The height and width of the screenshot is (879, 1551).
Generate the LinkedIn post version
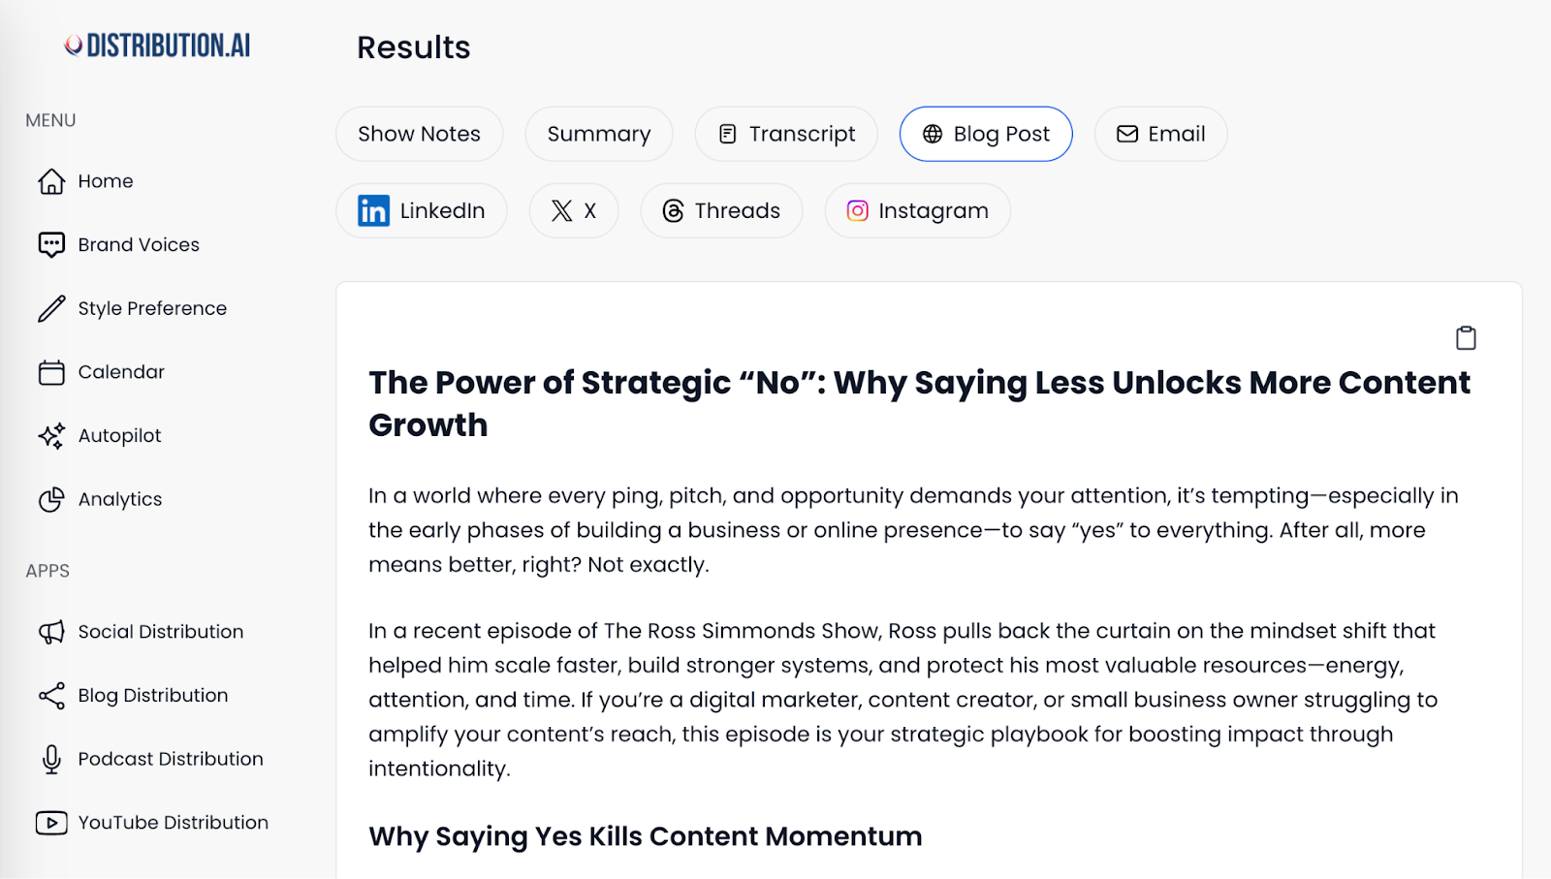coord(421,210)
